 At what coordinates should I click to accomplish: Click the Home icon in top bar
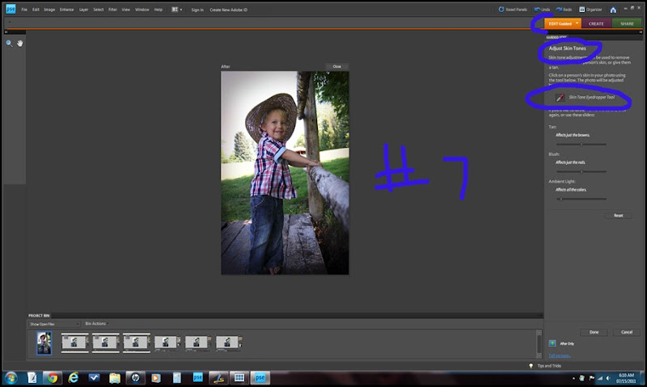pyautogui.click(x=614, y=10)
